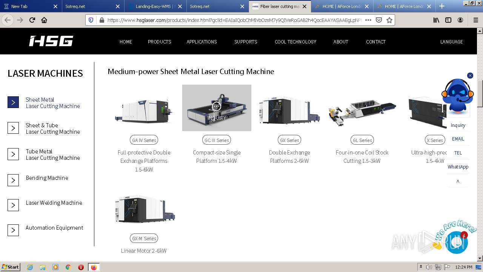
Task: Click the Pocket save icon
Action: click(379, 20)
